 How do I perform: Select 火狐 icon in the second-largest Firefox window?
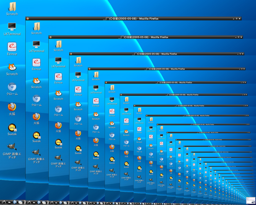tap(58, 126)
